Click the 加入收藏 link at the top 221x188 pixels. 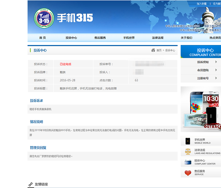(202, 4)
